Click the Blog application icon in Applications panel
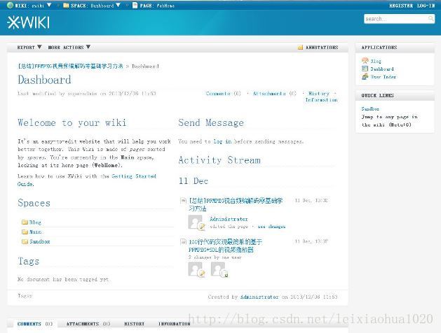This screenshot has height=333, width=441. pos(365,61)
